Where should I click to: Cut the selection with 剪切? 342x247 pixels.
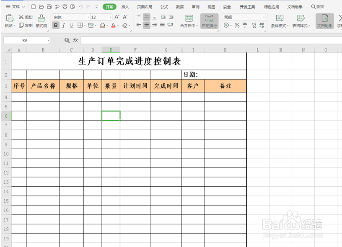coord(26,17)
